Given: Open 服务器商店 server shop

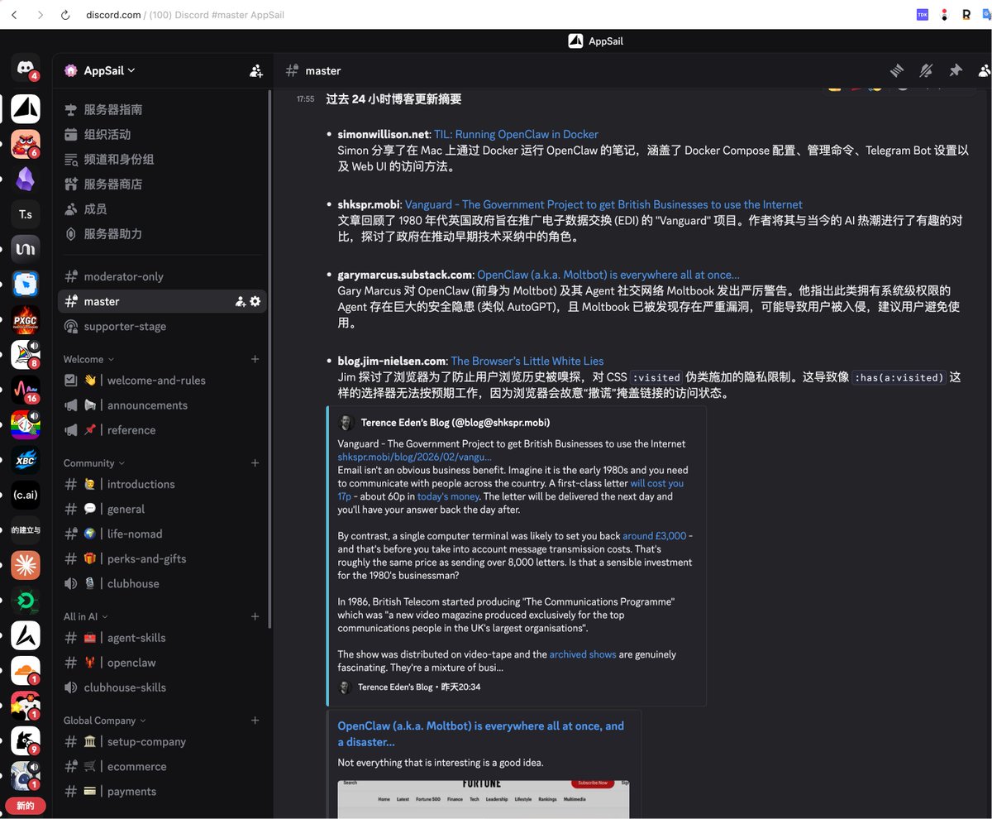Looking at the screenshot, I should pos(162,184).
